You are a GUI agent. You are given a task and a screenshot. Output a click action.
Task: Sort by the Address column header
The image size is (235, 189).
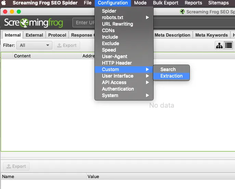point(88,56)
